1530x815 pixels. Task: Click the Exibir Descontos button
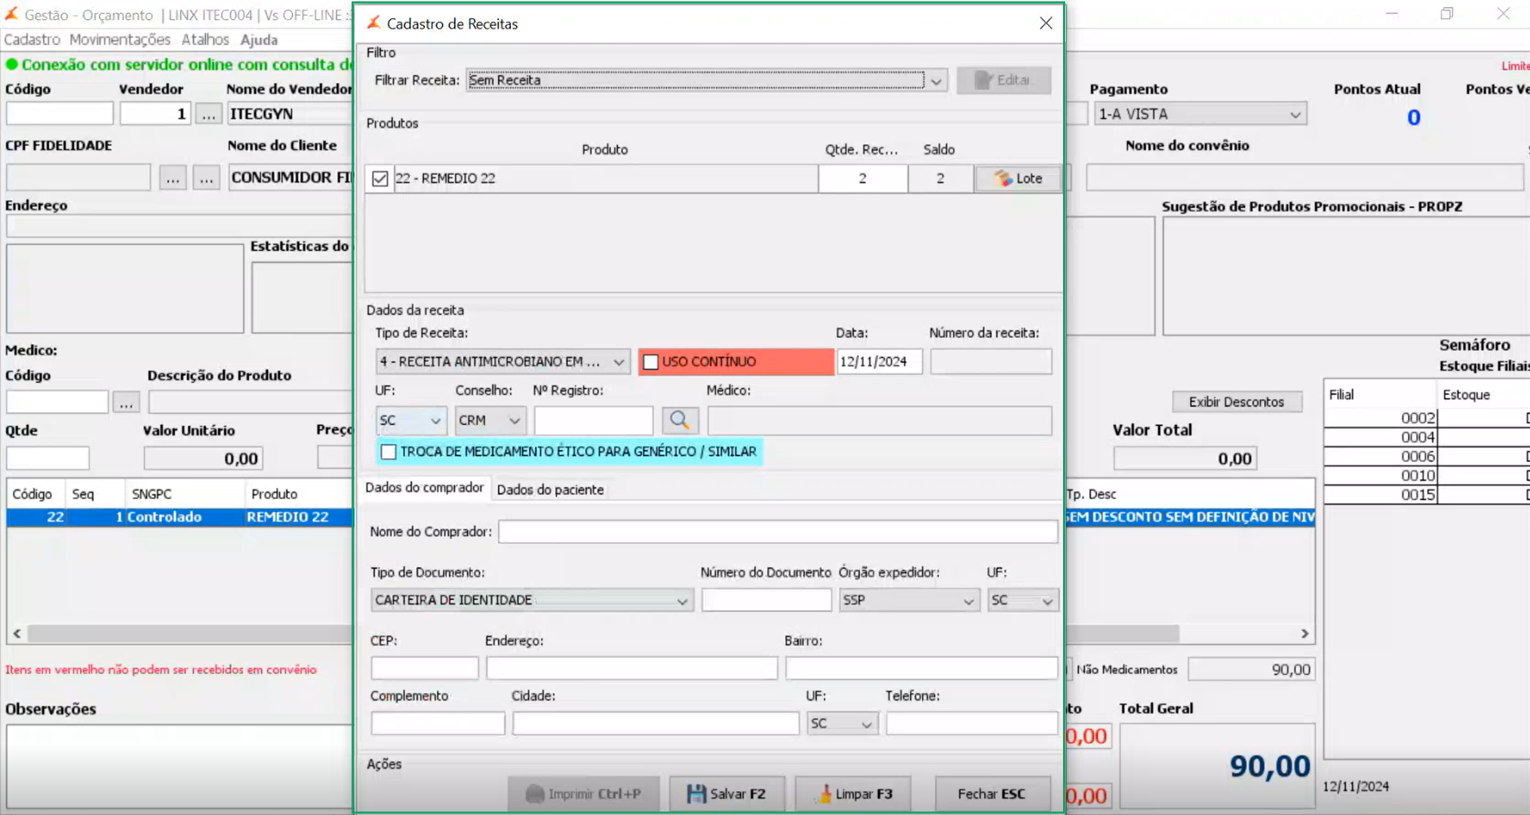point(1236,402)
